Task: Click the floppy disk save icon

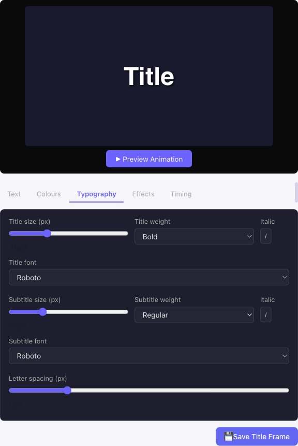Action: 228,437
